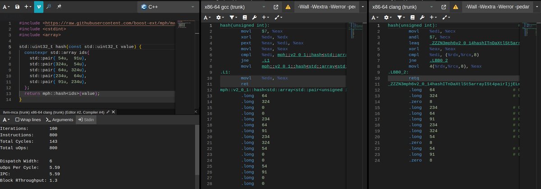Pop out the gcc compiler picker
This screenshot has width=541, height=189.
pyautogui.click(x=276, y=7)
